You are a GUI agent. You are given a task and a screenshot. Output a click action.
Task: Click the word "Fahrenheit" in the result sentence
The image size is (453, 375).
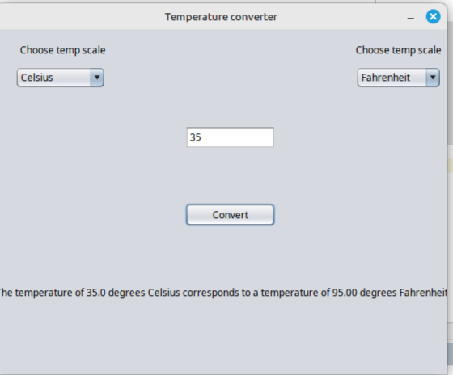click(423, 293)
